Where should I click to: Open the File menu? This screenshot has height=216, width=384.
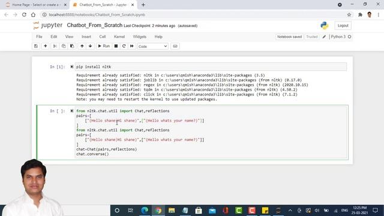pos(39,37)
